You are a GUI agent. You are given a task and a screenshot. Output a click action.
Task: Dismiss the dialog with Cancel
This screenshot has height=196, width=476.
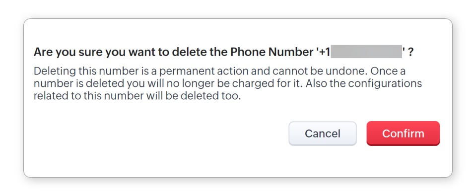coord(323,133)
